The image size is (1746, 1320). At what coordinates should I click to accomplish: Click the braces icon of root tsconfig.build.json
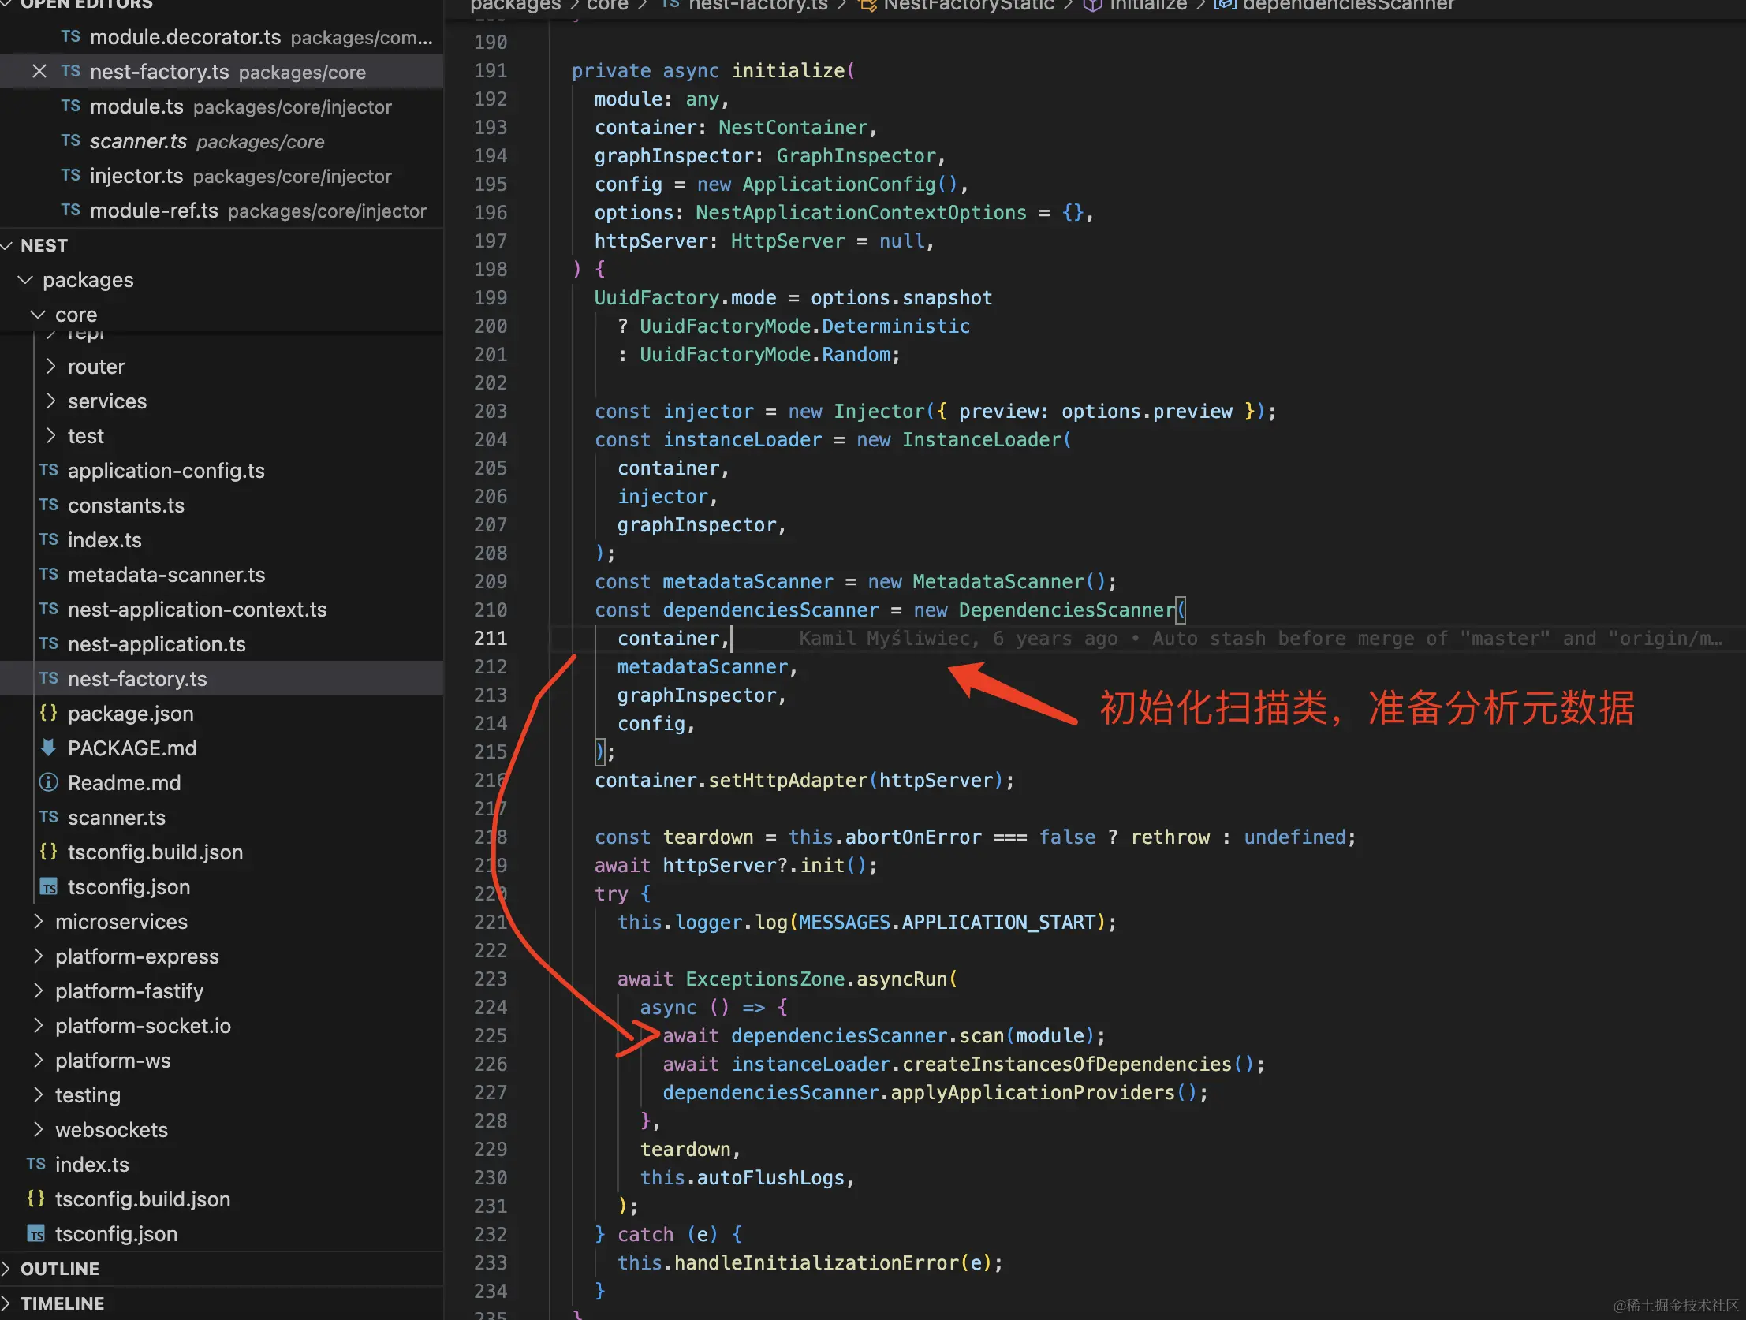(35, 1199)
